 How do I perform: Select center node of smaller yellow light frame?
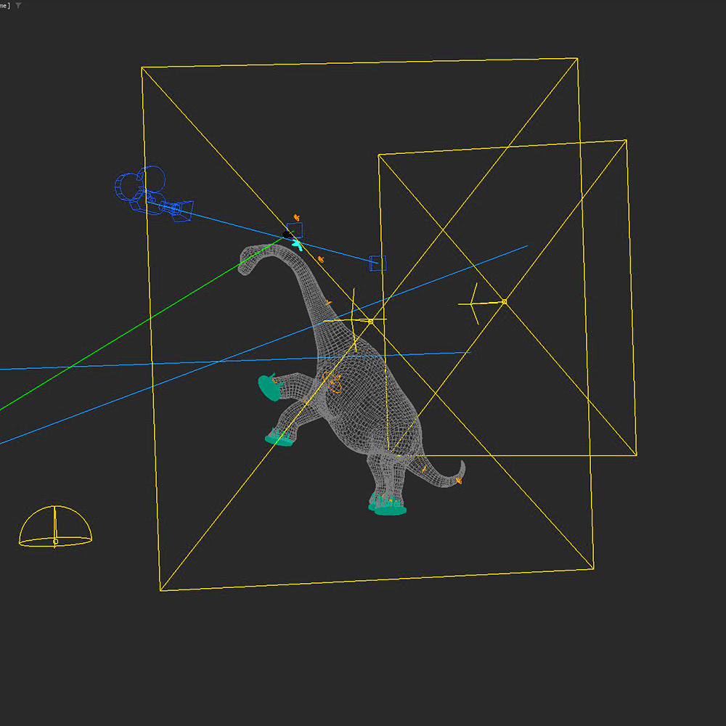pyautogui.click(x=505, y=301)
